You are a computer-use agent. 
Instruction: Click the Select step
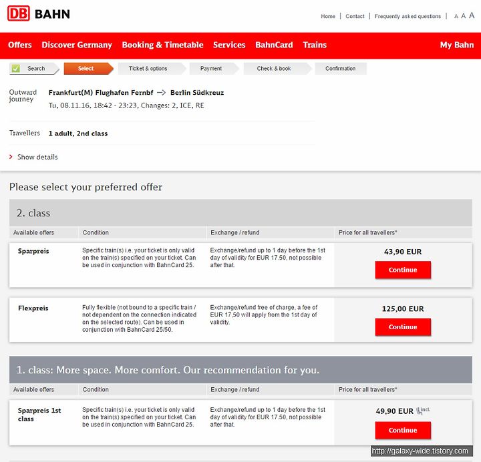pos(88,69)
